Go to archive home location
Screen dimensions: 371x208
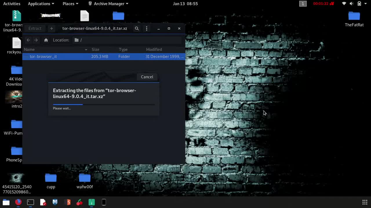coord(46,40)
